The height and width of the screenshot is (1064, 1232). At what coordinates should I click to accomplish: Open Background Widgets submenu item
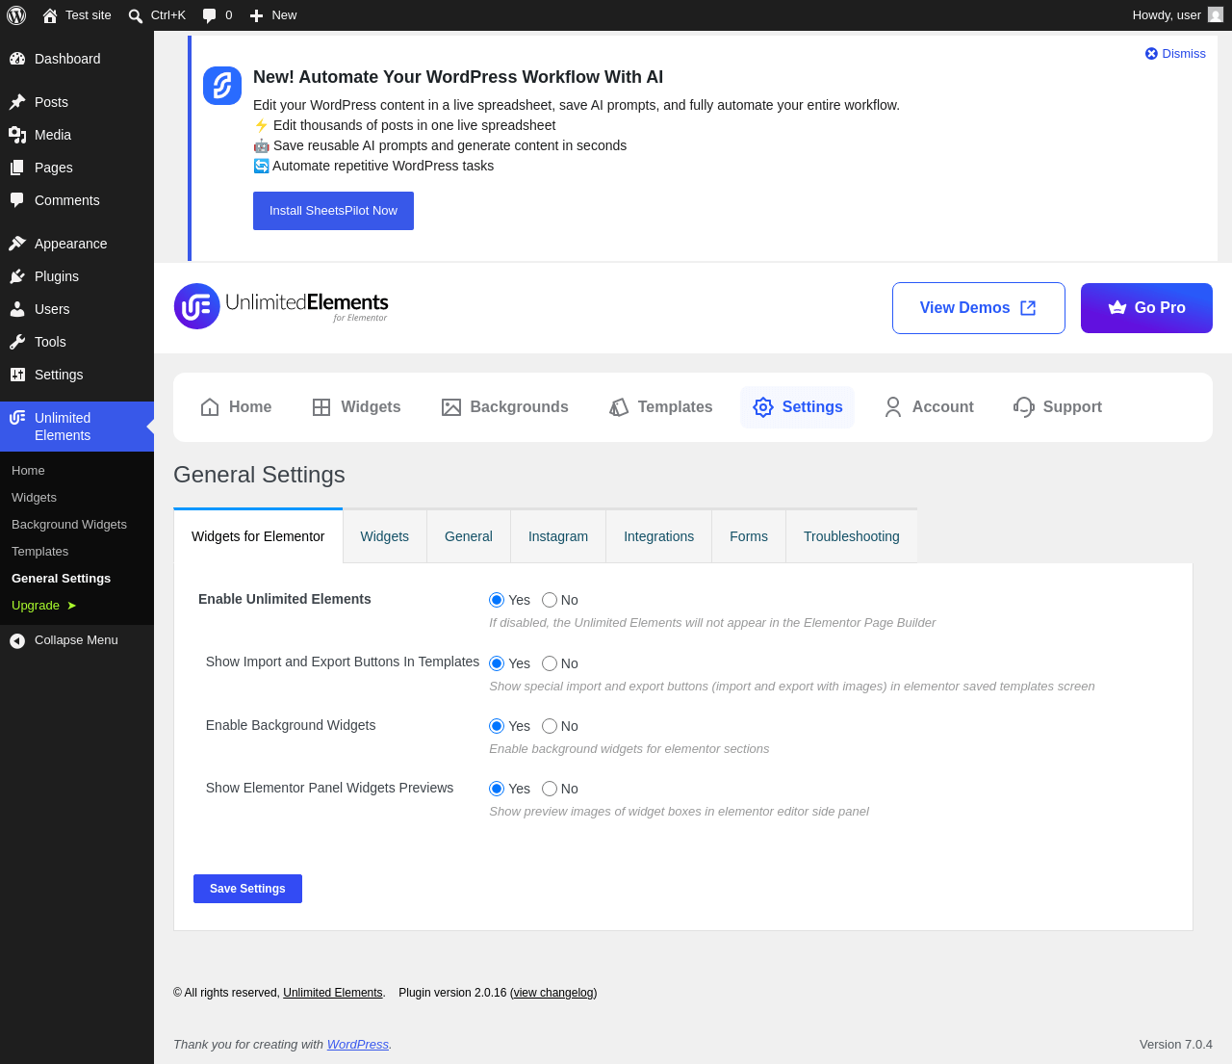coord(69,525)
